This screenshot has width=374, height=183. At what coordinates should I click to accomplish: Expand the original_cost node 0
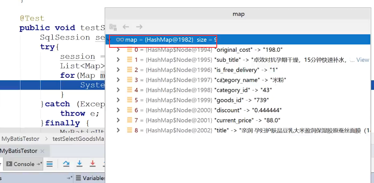pos(118,50)
